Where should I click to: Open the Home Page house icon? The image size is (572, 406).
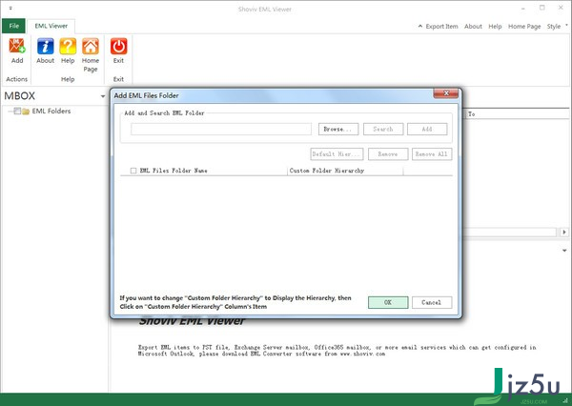tap(91, 47)
